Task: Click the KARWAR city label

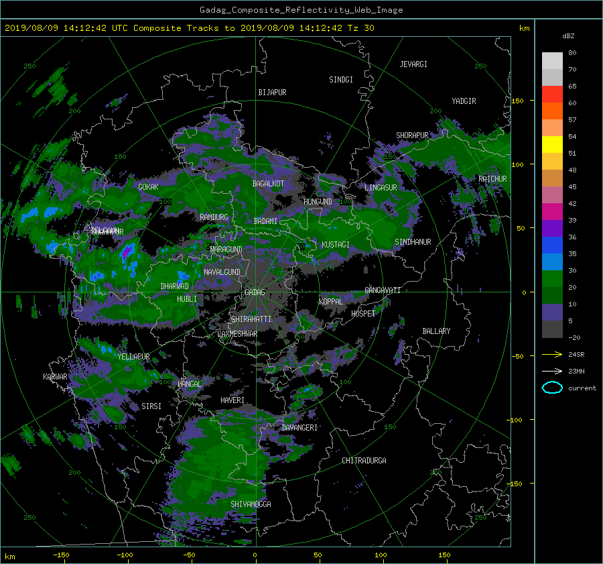Action: pos(55,377)
